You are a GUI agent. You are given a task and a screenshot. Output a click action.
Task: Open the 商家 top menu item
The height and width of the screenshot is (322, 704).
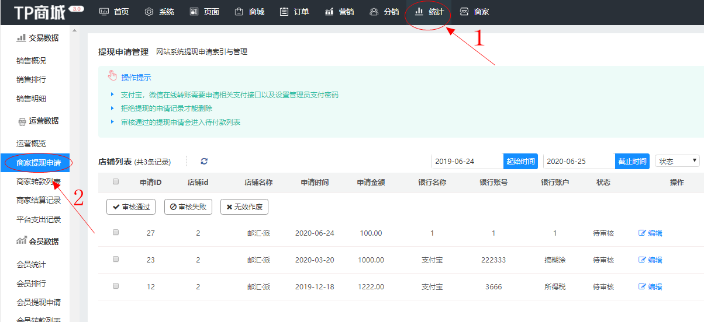coord(474,12)
